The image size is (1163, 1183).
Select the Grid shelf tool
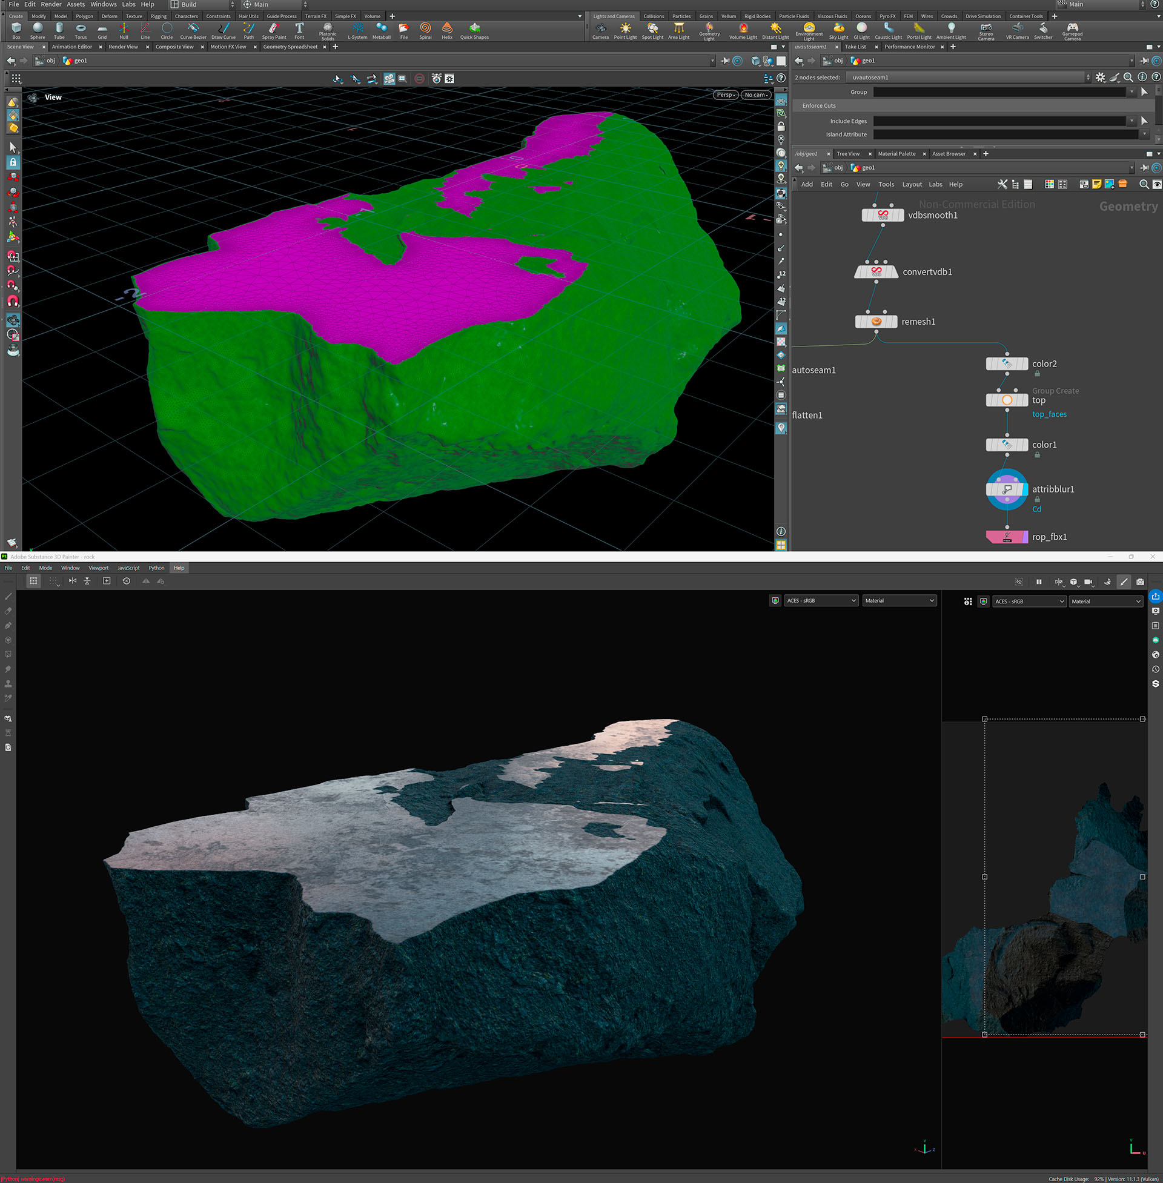[x=102, y=30]
